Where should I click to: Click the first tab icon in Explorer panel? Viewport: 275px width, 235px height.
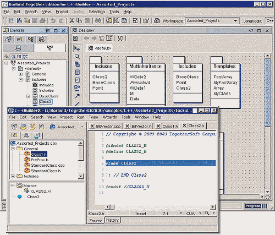pyautogui.click(x=8, y=39)
